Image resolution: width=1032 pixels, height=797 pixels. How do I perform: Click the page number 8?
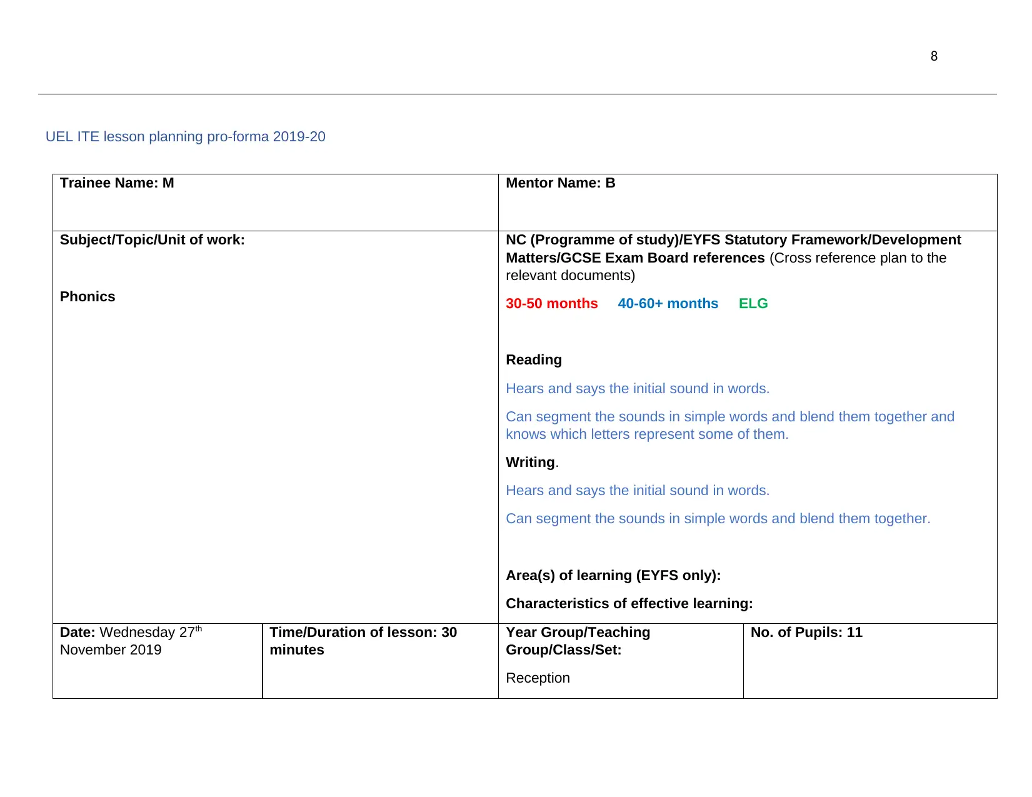(x=934, y=56)
